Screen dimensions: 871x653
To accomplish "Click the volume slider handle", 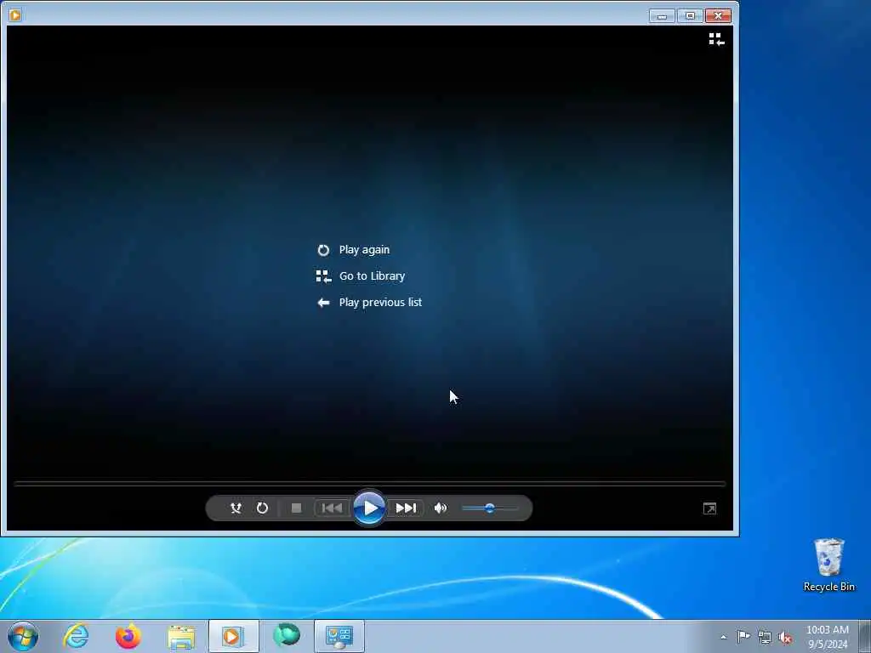I will click(489, 508).
